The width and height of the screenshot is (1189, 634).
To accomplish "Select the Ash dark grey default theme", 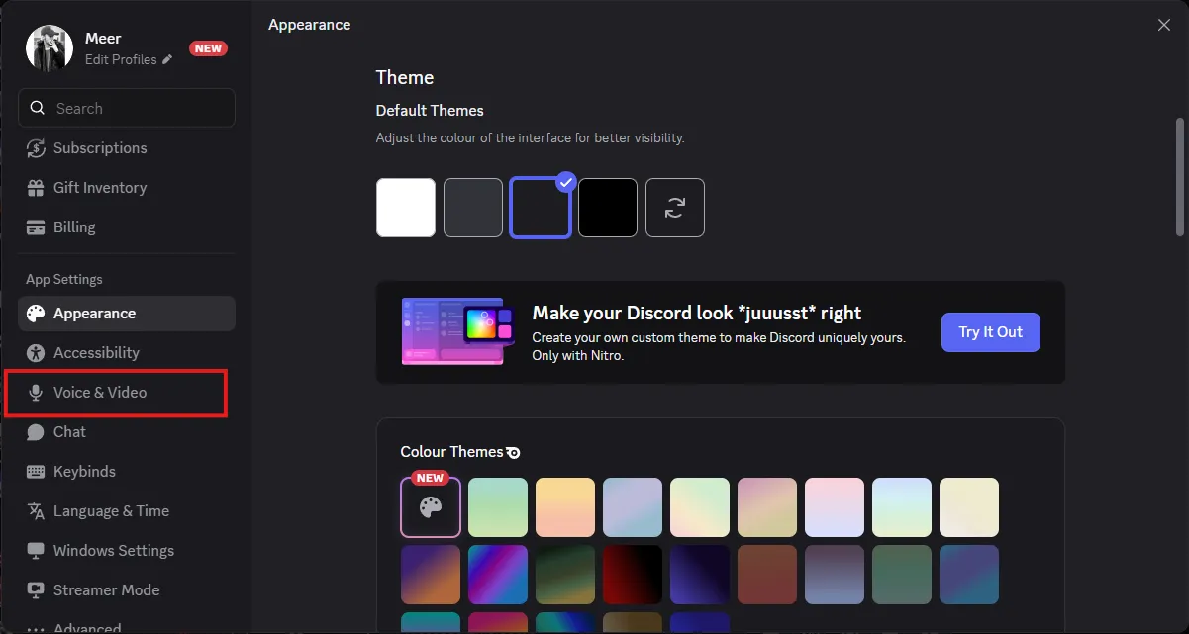I will click(473, 208).
